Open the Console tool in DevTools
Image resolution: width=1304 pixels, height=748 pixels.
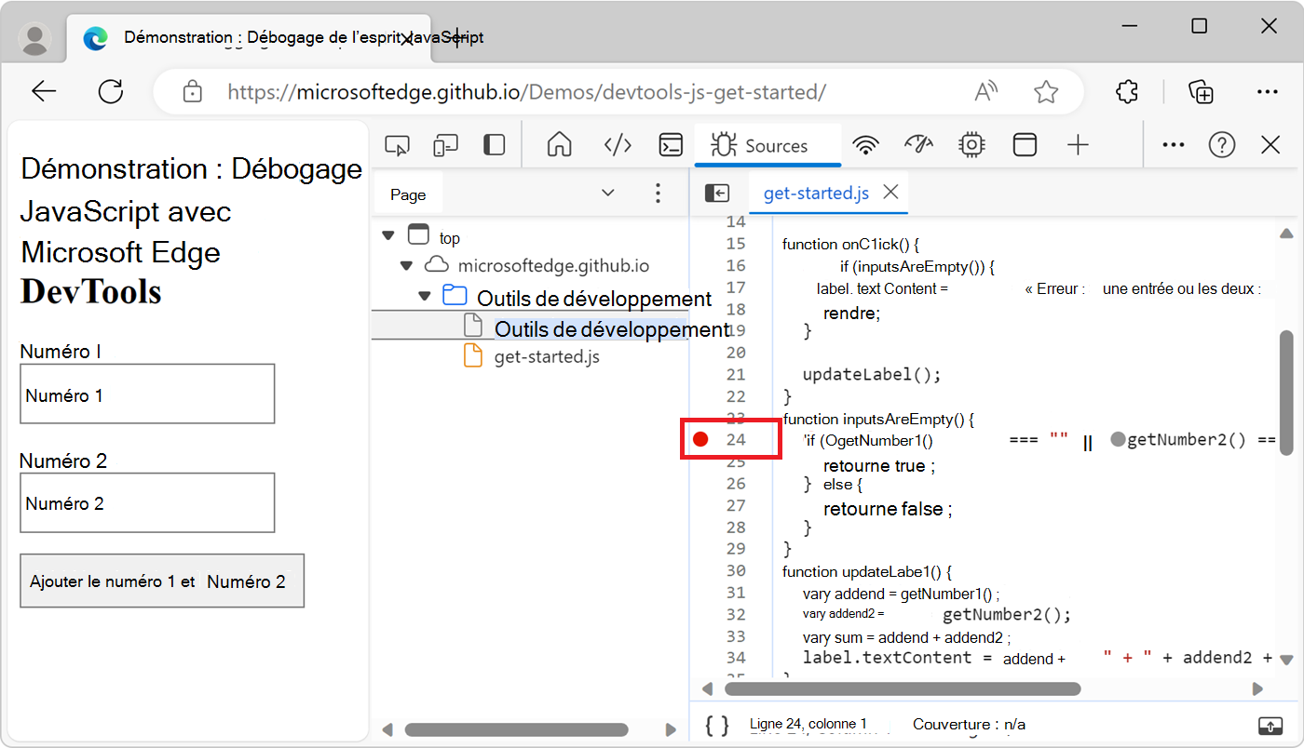[x=670, y=145]
